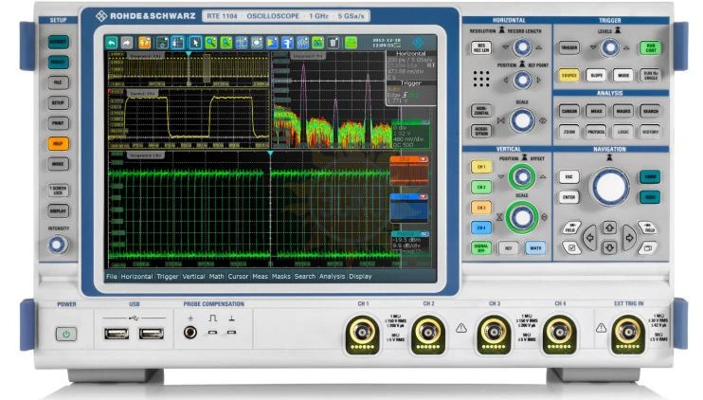Image resolution: width=703 pixels, height=400 pixels.
Task: Toggle channel CH 2 green key
Action: click(481, 187)
